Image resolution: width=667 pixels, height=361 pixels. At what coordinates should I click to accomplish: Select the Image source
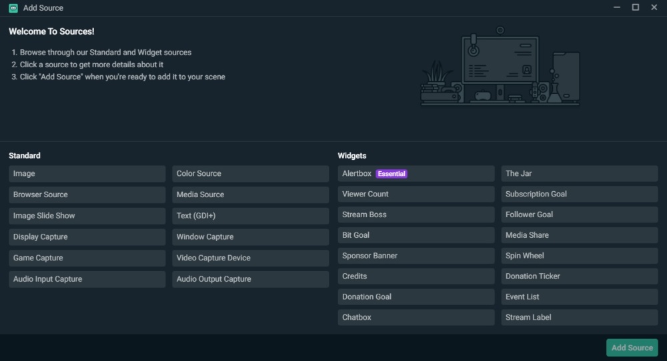(87, 174)
